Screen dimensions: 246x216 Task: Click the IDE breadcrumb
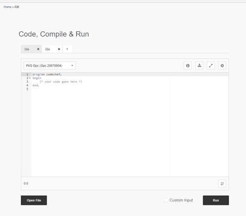[17, 7]
